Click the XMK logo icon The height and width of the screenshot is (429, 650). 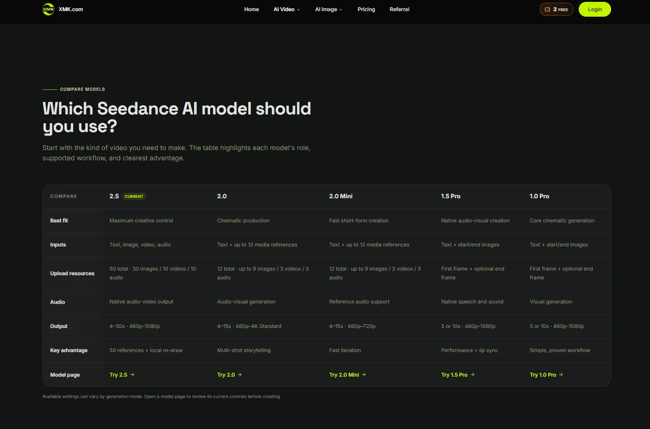pos(49,9)
